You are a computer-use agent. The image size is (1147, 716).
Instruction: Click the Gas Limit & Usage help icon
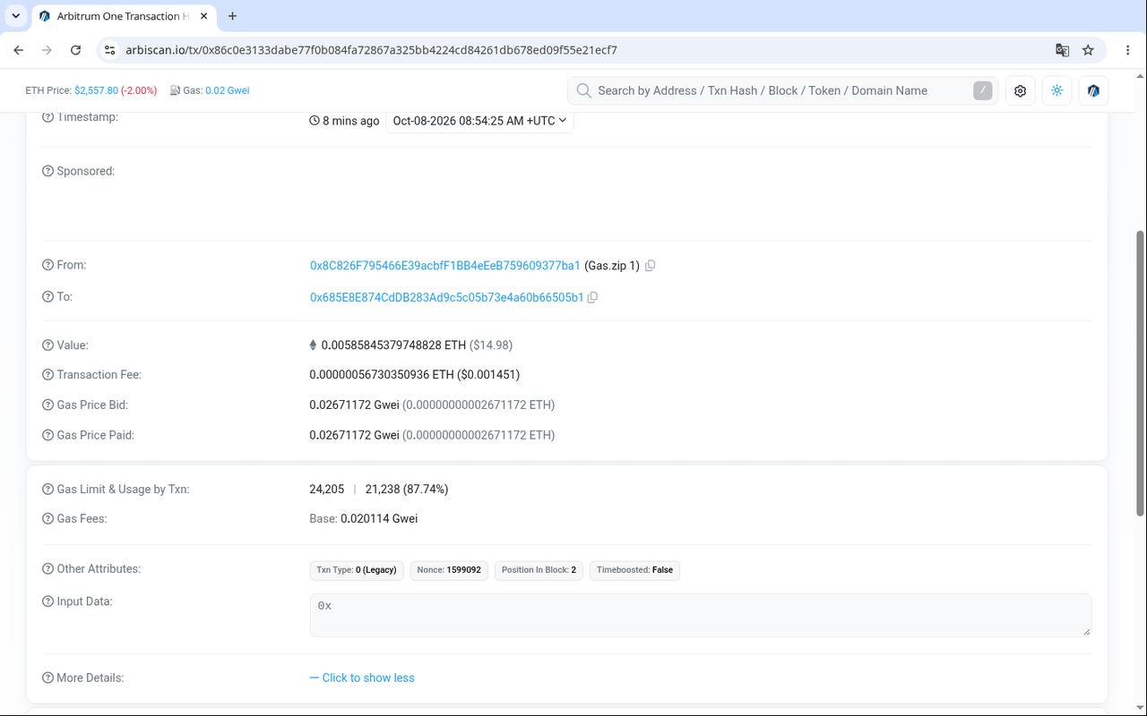(x=48, y=490)
